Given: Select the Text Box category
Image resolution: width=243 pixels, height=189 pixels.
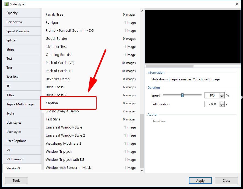Looking at the screenshot, I should click(22, 77).
